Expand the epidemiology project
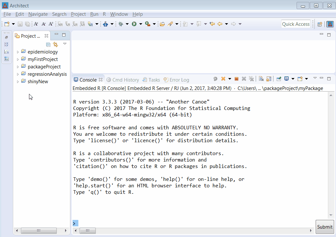 click(18, 52)
